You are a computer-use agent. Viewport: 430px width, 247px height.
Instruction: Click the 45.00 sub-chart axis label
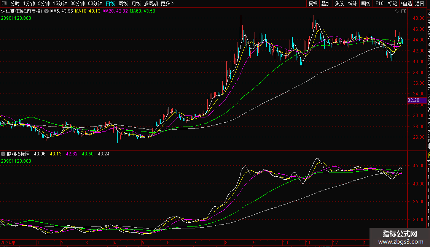click(x=419, y=166)
